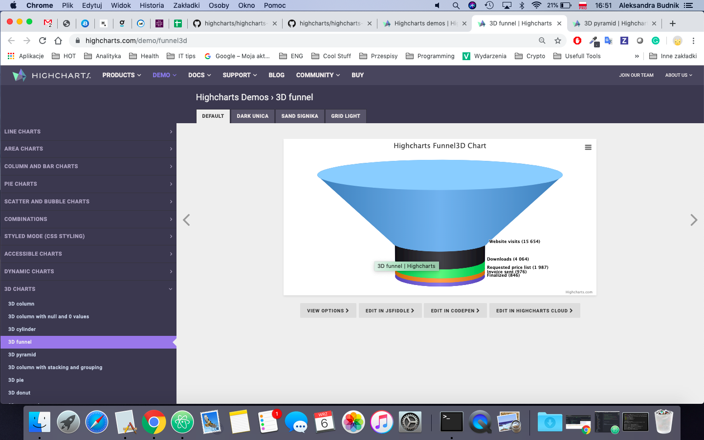The width and height of the screenshot is (704, 440).
Task: Open the Historia menu in menu bar
Action: coord(152,5)
